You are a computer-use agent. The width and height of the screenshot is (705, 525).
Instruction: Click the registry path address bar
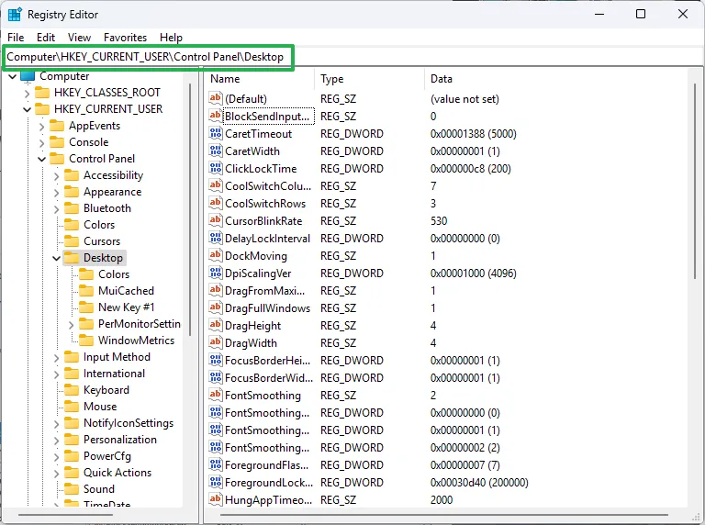click(147, 57)
